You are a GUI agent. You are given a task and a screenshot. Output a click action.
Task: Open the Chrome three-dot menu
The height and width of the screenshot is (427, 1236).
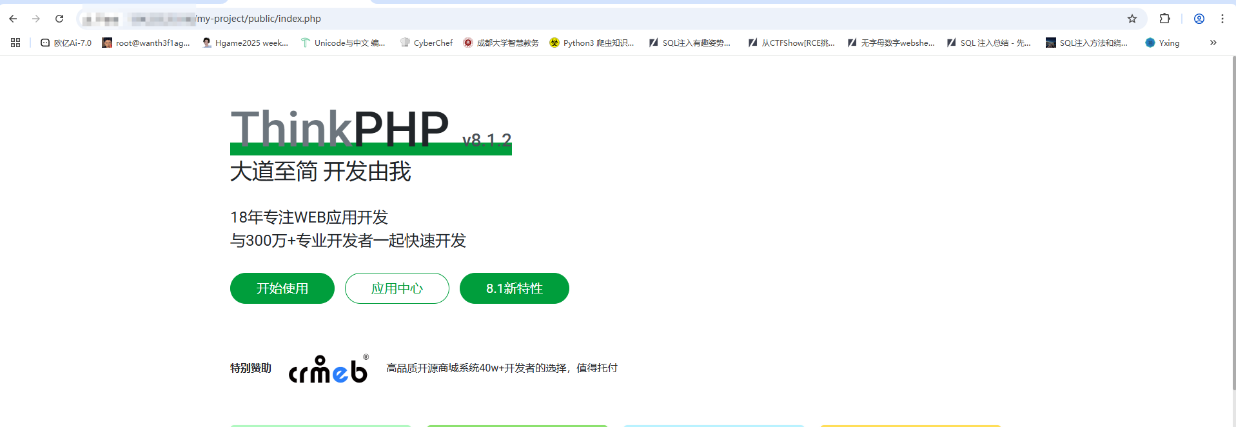(x=1222, y=19)
